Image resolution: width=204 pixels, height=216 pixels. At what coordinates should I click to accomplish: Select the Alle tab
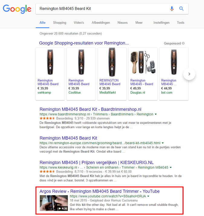point(43,23)
